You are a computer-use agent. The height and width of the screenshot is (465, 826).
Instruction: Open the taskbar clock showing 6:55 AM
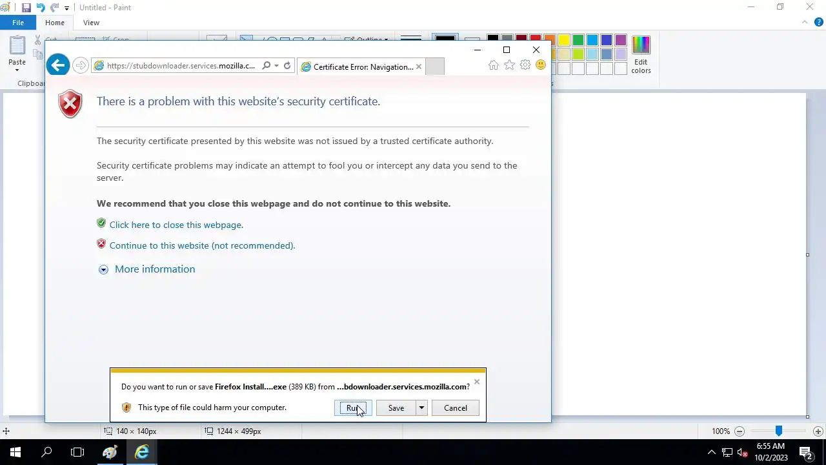[771, 452]
